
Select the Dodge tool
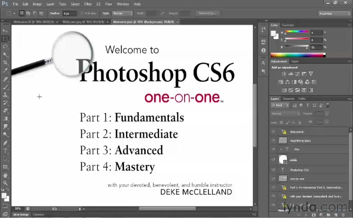5,135
